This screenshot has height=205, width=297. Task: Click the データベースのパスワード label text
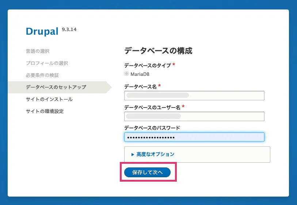tap(152, 128)
